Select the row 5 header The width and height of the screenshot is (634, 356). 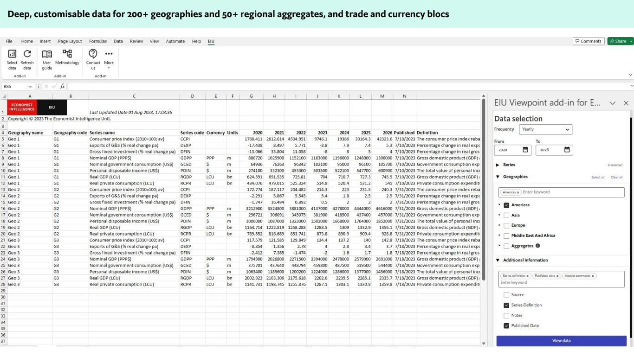[4, 139]
